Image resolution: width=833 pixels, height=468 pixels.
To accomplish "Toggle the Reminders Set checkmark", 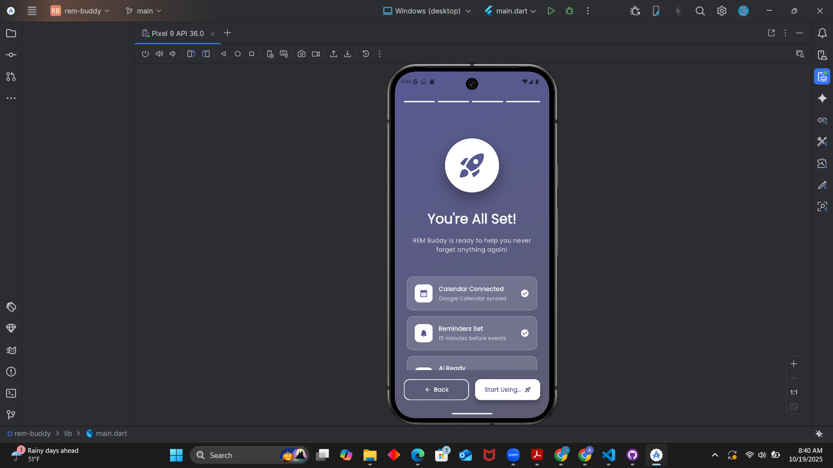I will [x=525, y=333].
